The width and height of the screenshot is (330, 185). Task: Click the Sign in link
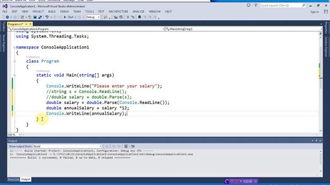pyautogui.click(x=315, y=12)
